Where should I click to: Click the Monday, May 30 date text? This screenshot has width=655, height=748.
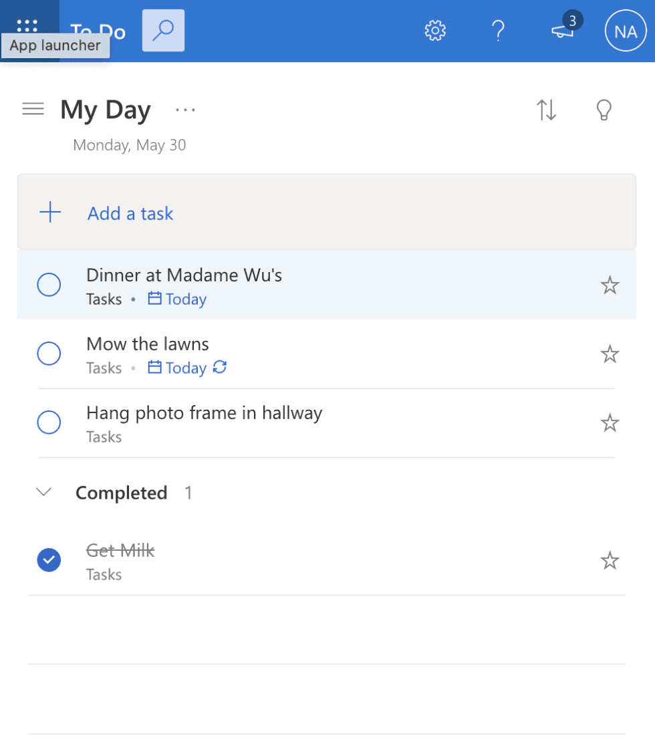[x=129, y=145]
